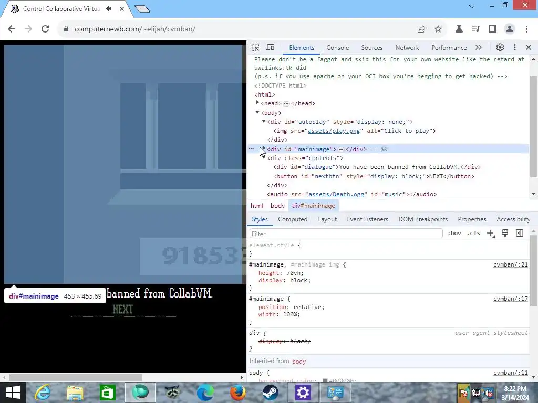Toggle Chrome side panel icon

tap(493, 29)
